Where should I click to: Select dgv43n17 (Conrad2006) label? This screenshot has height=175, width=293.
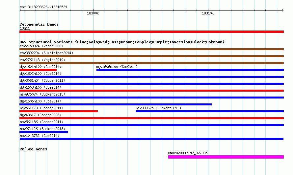(40, 115)
